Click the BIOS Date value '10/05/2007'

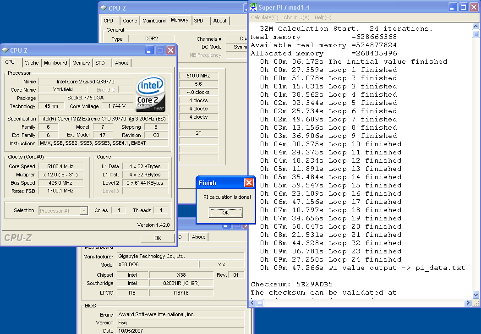[180, 331]
